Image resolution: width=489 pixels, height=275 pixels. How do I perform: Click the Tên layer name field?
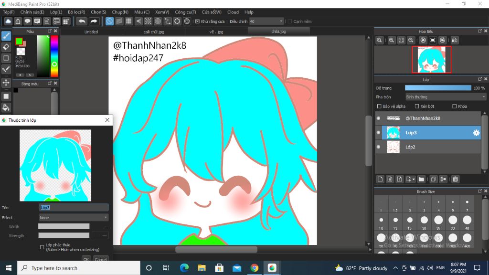pyautogui.click(x=74, y=207)
